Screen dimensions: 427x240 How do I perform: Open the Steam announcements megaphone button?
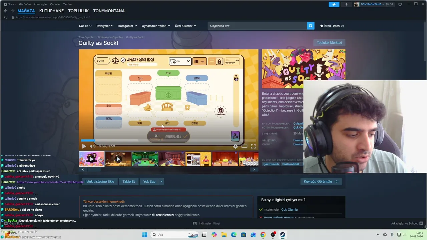(x=334, y=4)
